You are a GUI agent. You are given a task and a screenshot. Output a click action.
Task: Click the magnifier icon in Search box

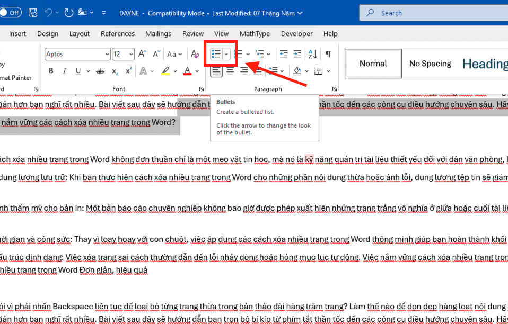tap(370, 13)
